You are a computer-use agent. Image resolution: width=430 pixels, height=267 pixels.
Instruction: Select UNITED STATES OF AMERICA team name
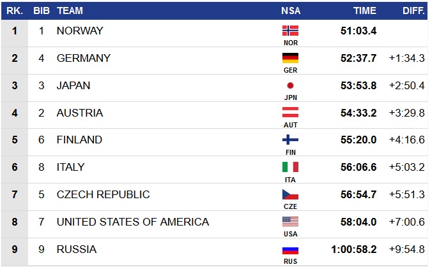click(x=132, y=222)
